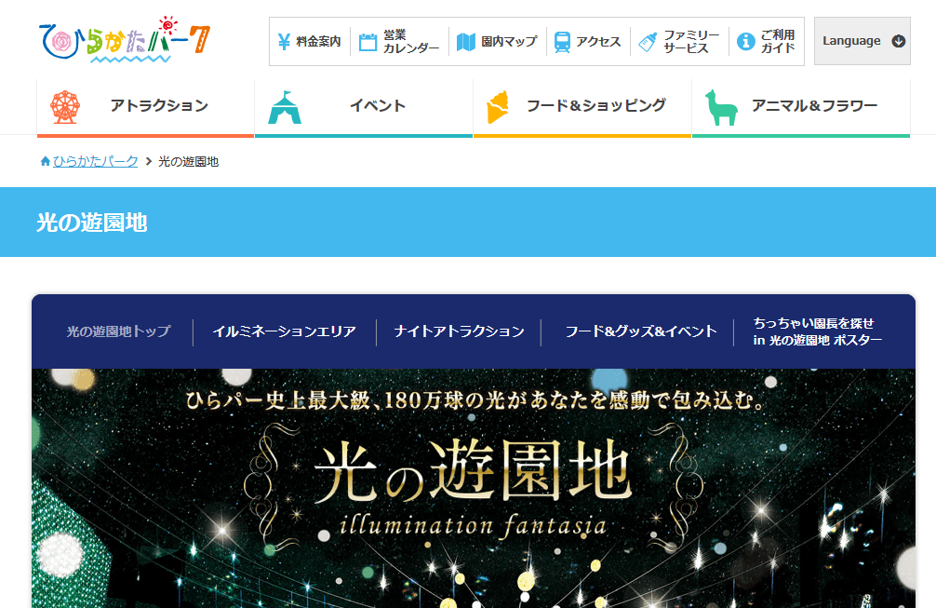Switch to ナイトアトラクション tab
Image resolution: width=936 pixels, height=608 pixels.
coord(459,331)
